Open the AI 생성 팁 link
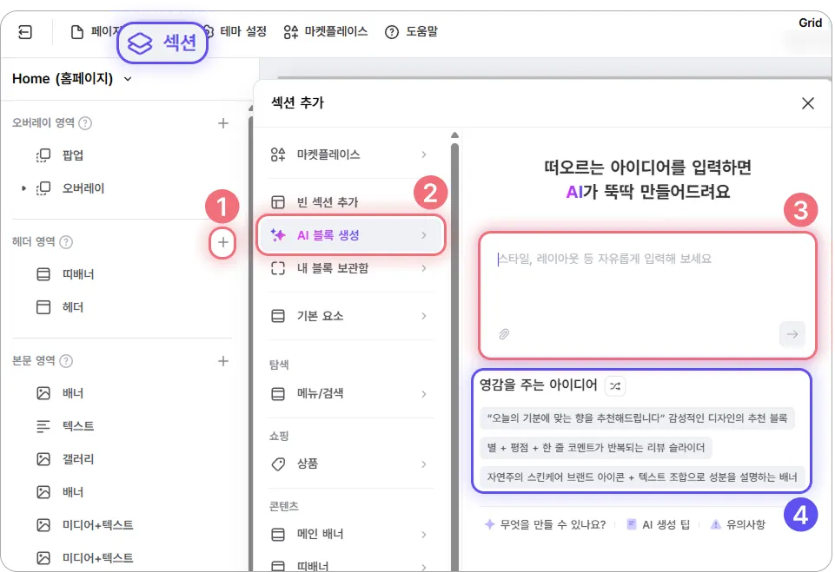The image size is (835, 572). click(658, 524)
